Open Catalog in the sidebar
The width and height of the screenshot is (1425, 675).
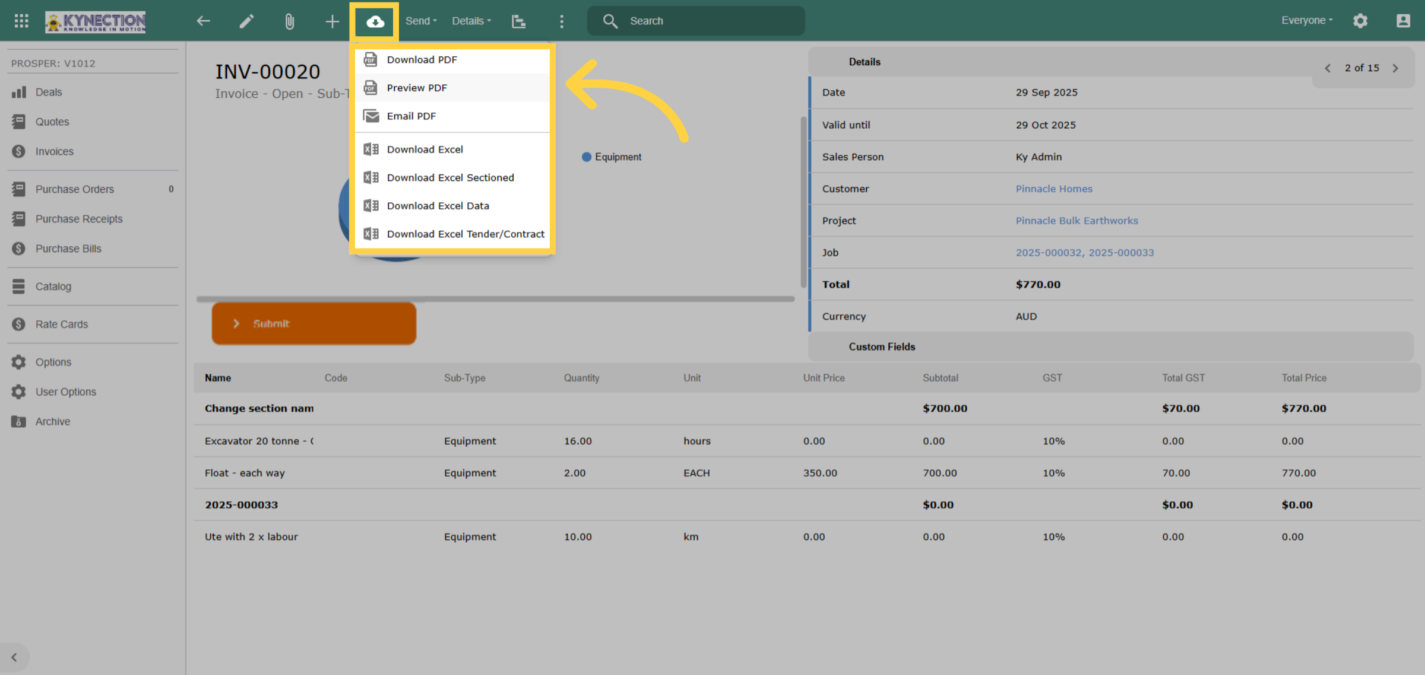93,286
